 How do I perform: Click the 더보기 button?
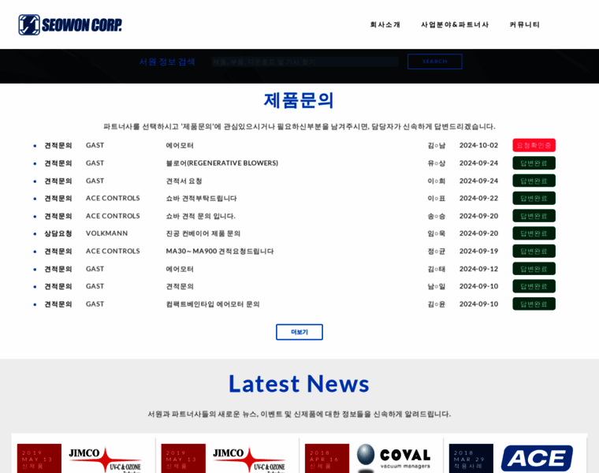pyautogui.click(x=299, y=332)
